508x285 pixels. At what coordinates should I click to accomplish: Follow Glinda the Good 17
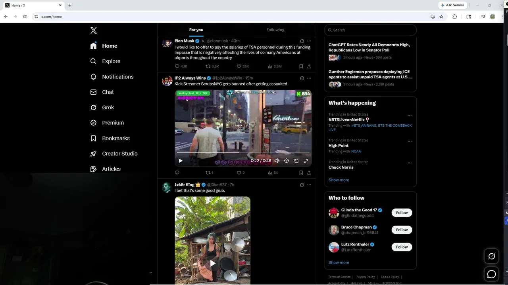pos(402,213)
